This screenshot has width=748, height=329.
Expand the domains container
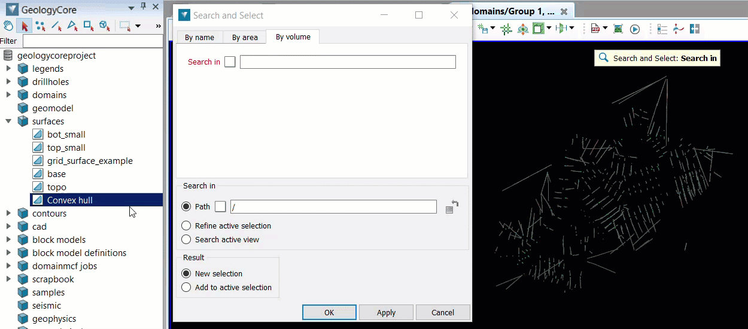(x=8, y=95)
